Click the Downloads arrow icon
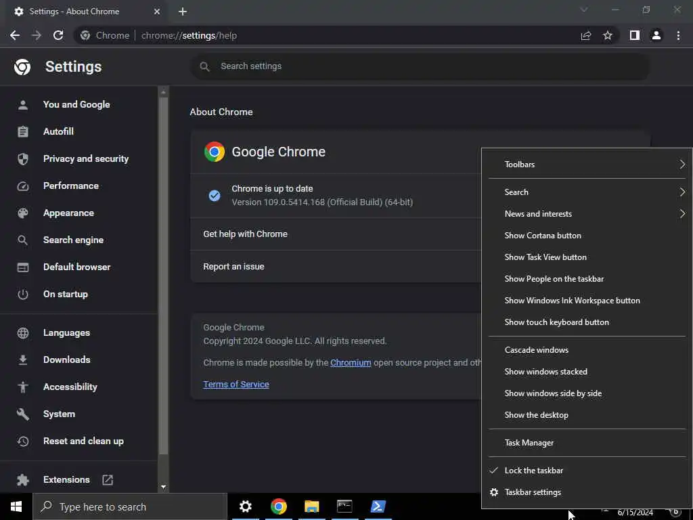The height and width of the screenshot is (520, 693). [23, 360]
